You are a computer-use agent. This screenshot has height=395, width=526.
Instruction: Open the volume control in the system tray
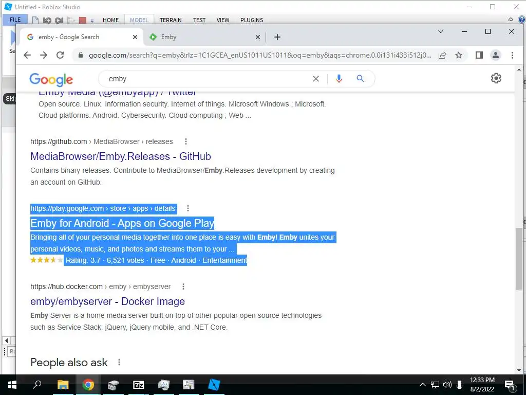pos(447,385)
